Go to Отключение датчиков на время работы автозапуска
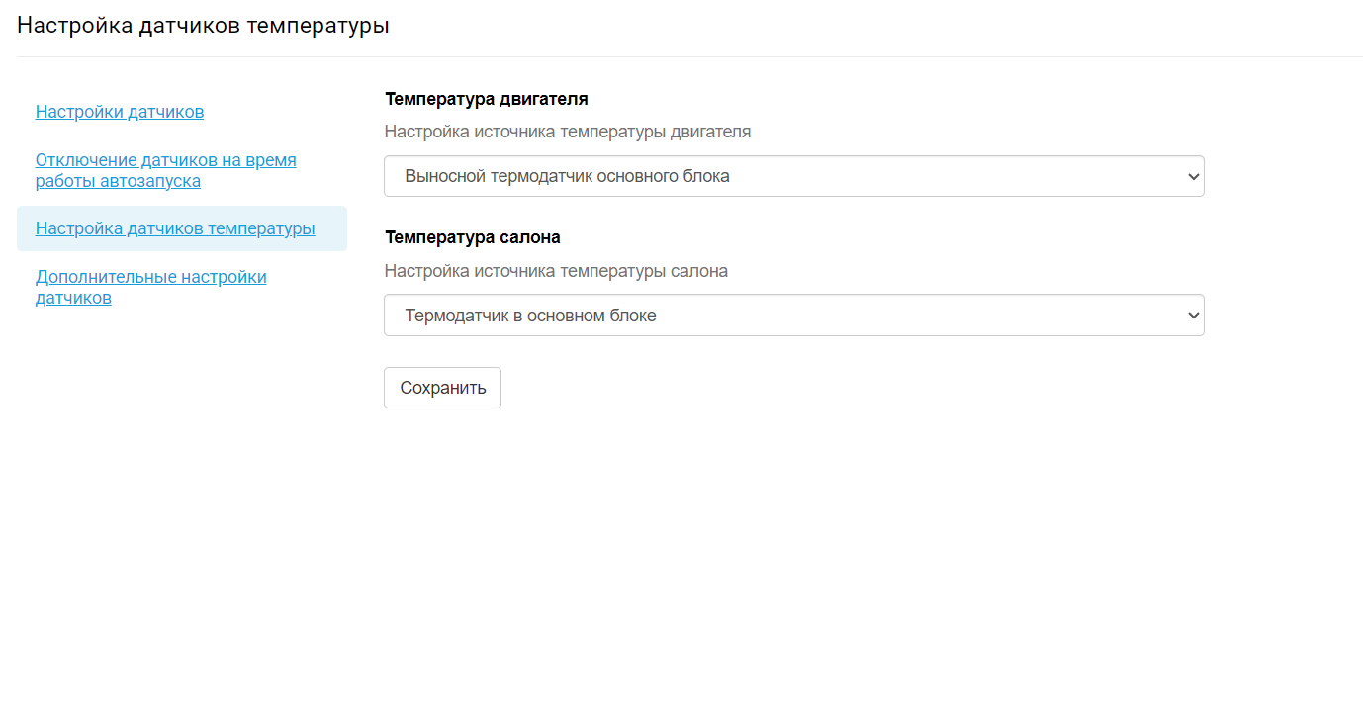The image size is (1363, 726). (165, 160)
